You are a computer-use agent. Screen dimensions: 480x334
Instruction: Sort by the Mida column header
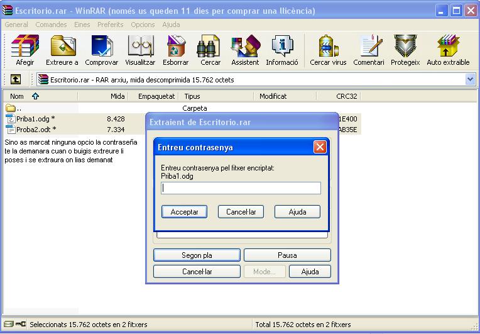tap(103, 96)
